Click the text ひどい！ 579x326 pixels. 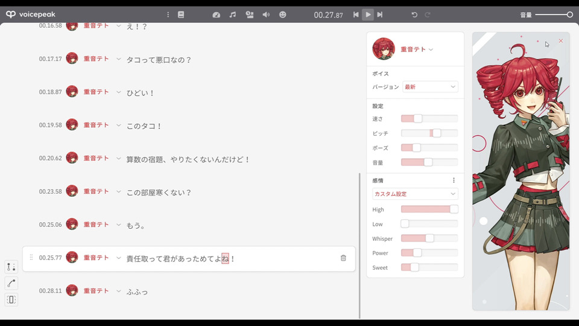pyautogui.click(x=141, y=93)
